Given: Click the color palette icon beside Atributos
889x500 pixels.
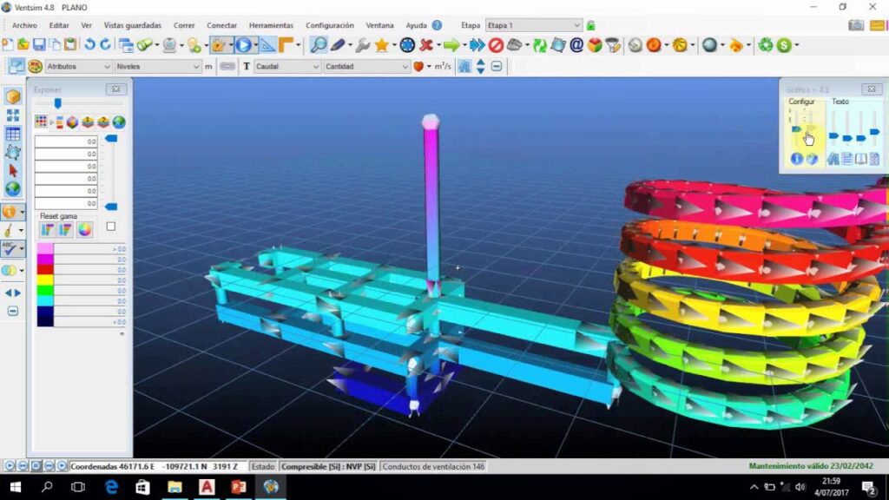Looking at the screenshot, I should pyautogui.click(x=35, y=66).
